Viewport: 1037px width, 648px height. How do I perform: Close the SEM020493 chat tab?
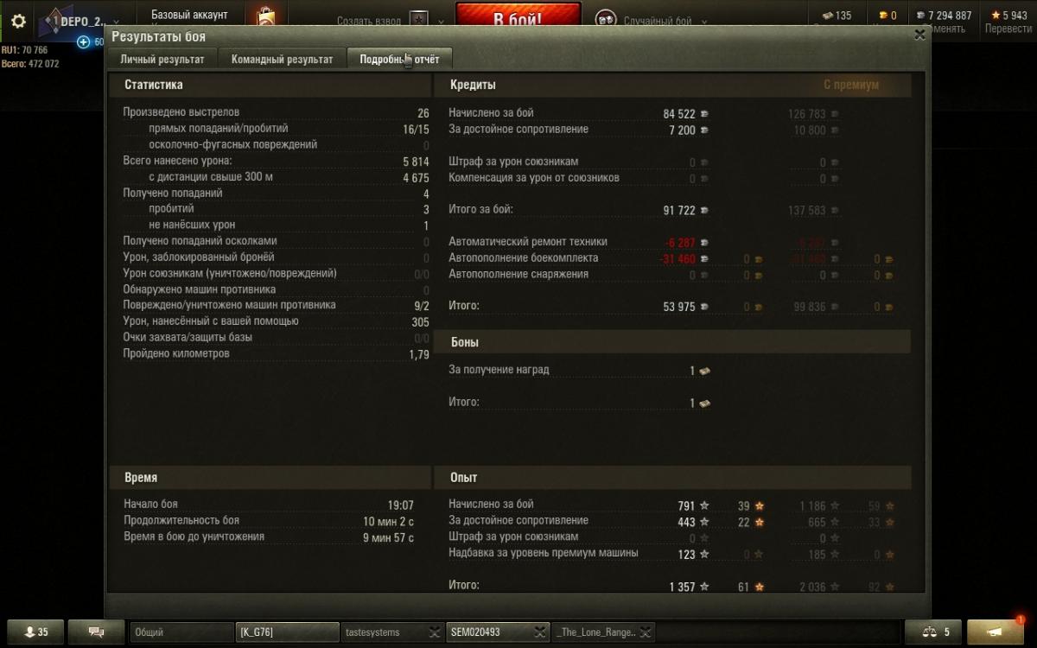[540, 632]
